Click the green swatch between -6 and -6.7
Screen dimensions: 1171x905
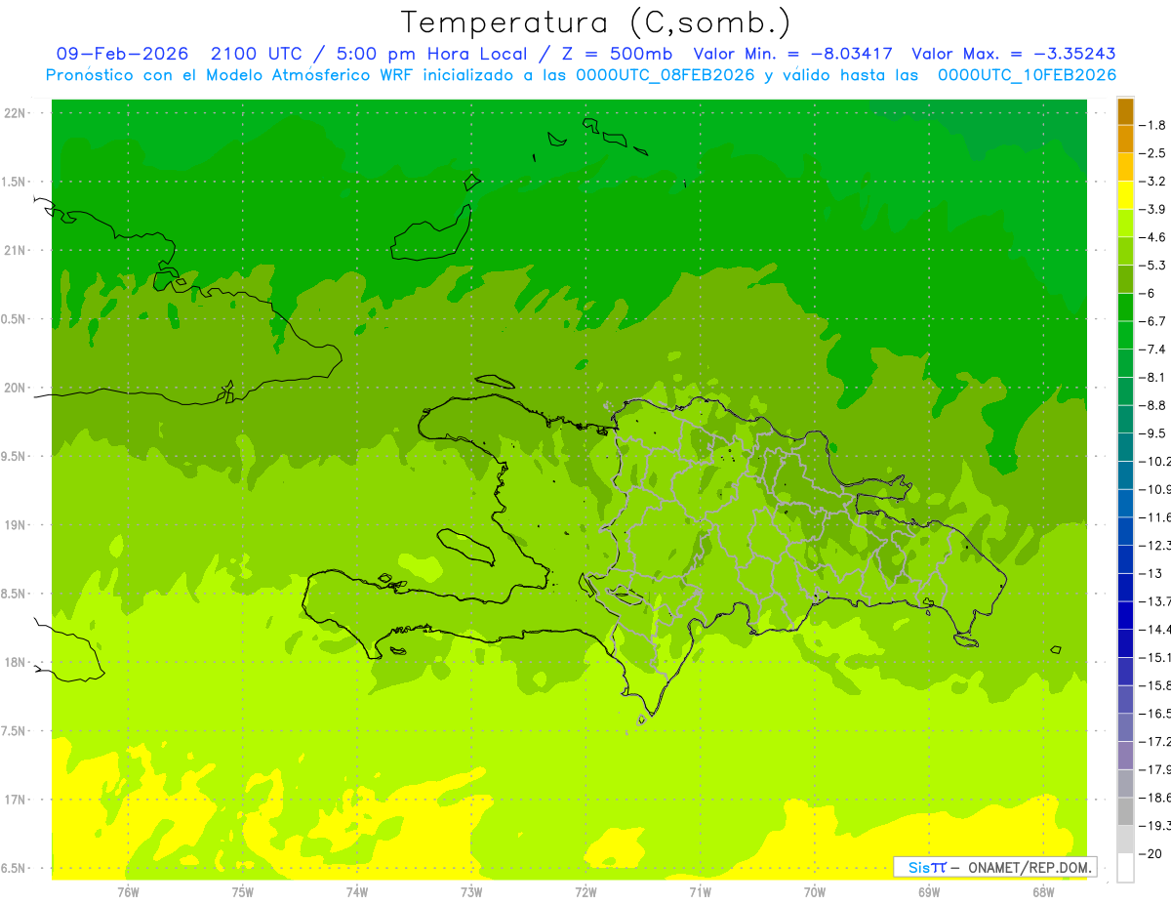click(x=1125, y=308)
